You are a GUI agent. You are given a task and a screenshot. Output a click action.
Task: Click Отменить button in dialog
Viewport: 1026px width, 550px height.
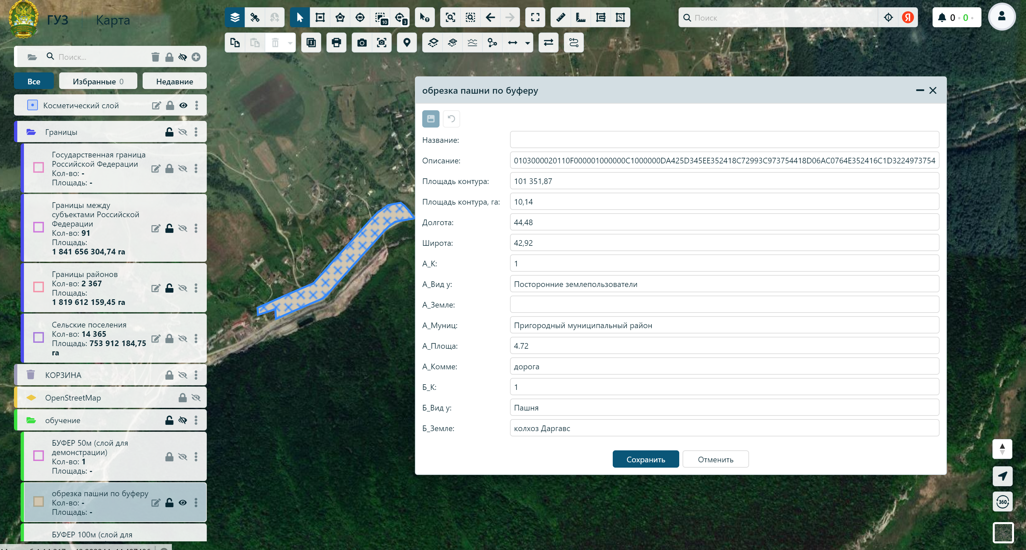coord(715,459)
